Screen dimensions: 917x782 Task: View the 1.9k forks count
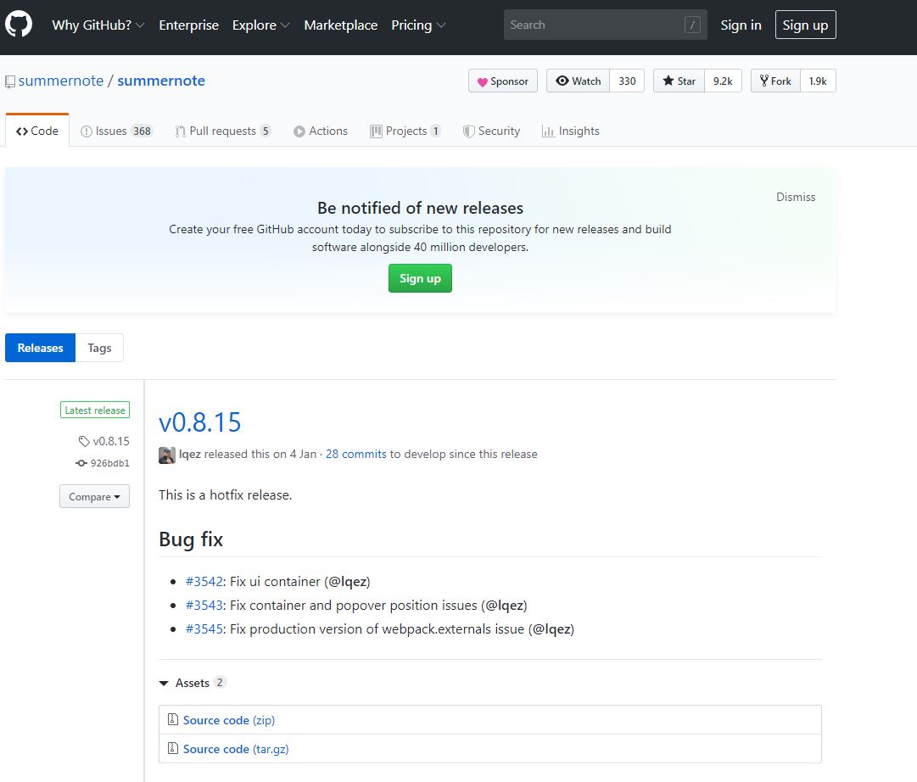click(x=818, y=81)
